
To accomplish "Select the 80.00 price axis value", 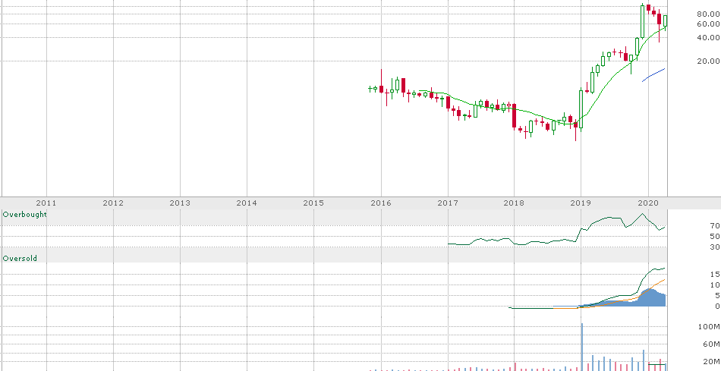I will click(708, 14).
